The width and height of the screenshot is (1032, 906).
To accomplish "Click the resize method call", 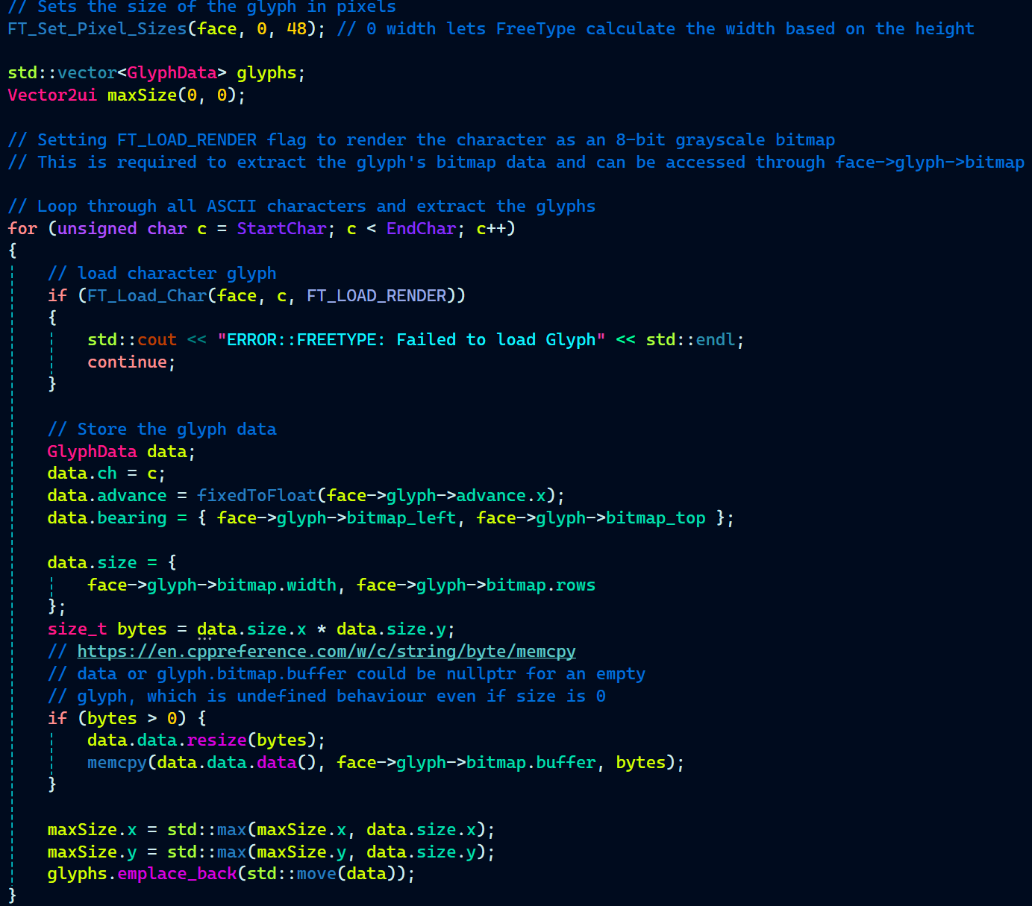I will pyautogui.click(x=216, y=740).
